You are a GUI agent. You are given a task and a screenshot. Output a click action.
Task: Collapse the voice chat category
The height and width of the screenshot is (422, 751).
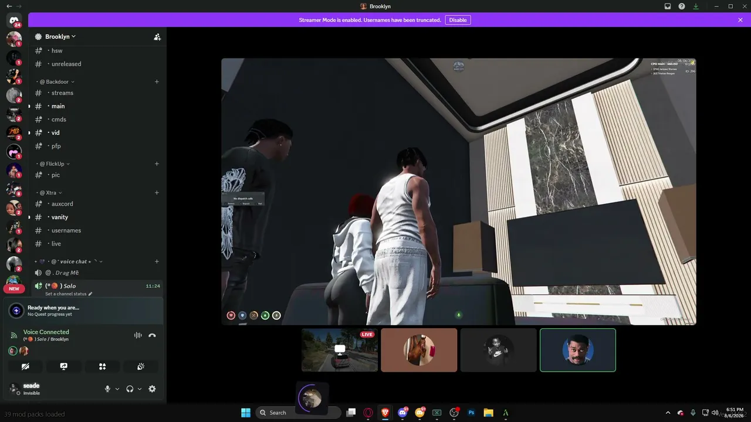[69, 261]
